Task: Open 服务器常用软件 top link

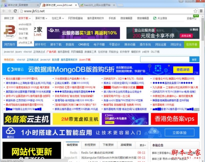Action: pyautogui.click(x=96, y=18)
